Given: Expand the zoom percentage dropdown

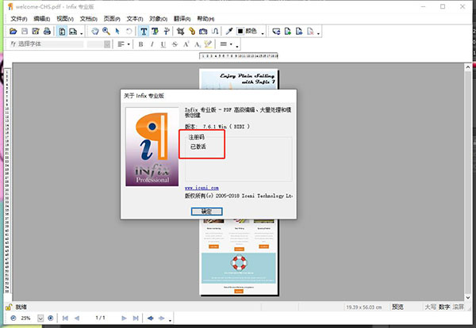Looking at the screenshot, I should coord(38,318).
